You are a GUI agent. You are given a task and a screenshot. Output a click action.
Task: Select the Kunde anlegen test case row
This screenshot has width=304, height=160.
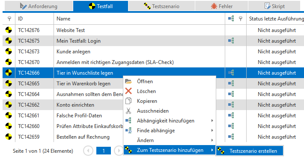pos(153,52)
